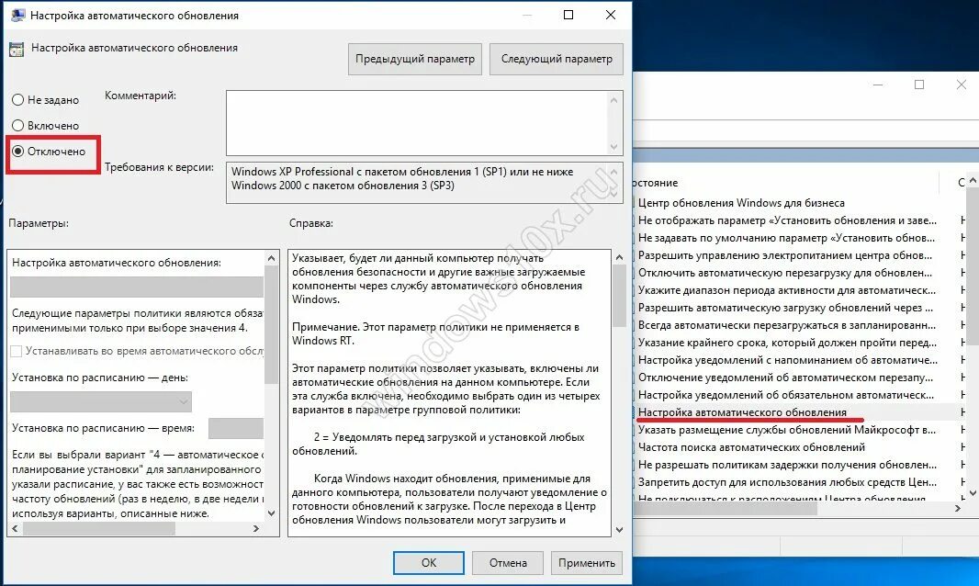Select 'Настройка автоматического обновления' in background policy list

pos(742,412)
